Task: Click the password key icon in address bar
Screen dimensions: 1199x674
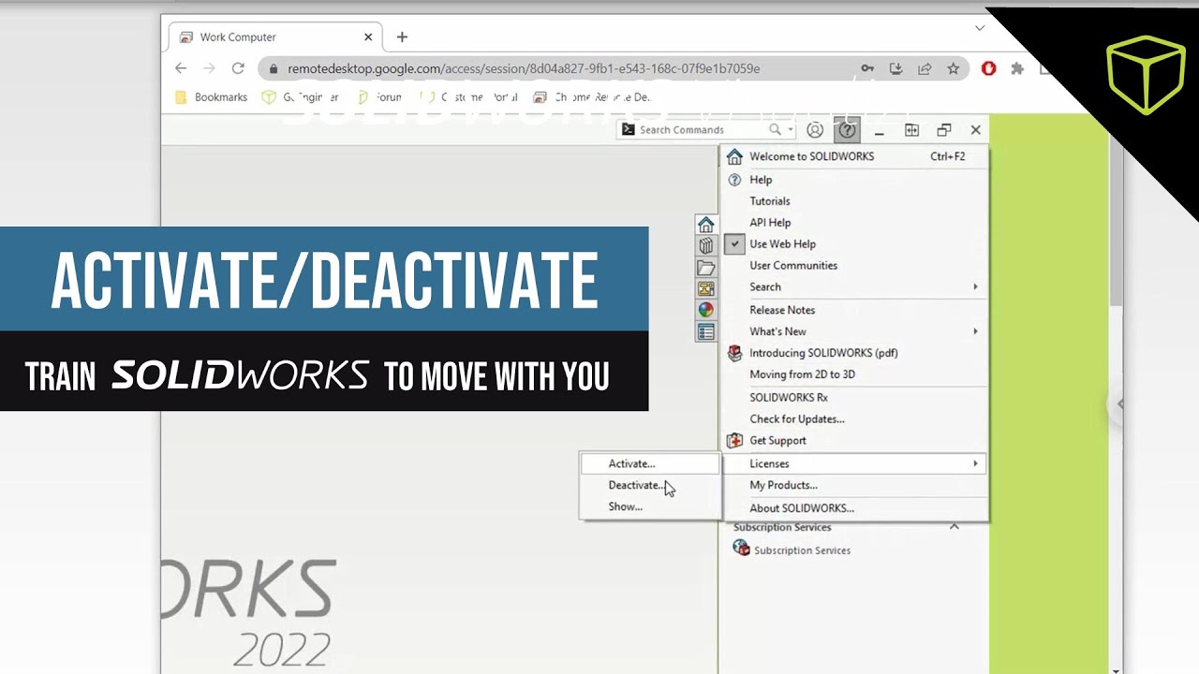Action: click(x=867, y=68)
